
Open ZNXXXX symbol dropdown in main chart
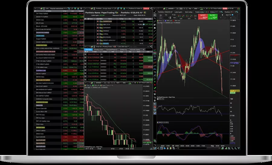click(x=172, y=8)
